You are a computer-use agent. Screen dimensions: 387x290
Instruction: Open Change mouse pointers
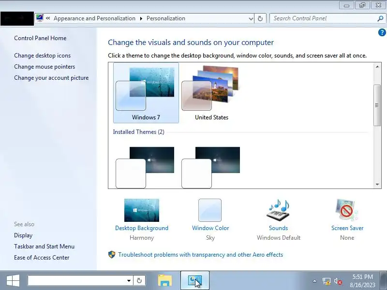[x=45, y=67]
